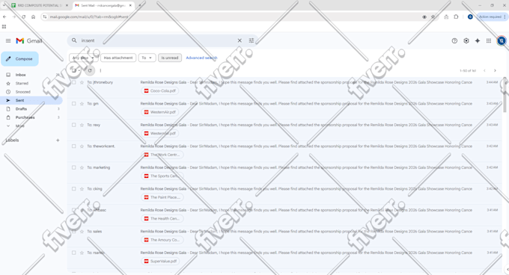Select the email to sales
This screenshot has height=275, width=509.
pos(74,232)
